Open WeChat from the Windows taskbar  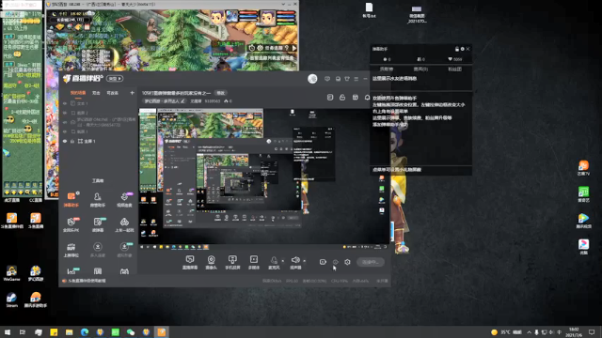click(x=131, y=331)
